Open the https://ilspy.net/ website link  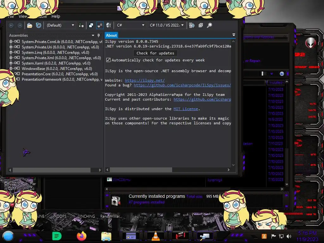[145, 80]
